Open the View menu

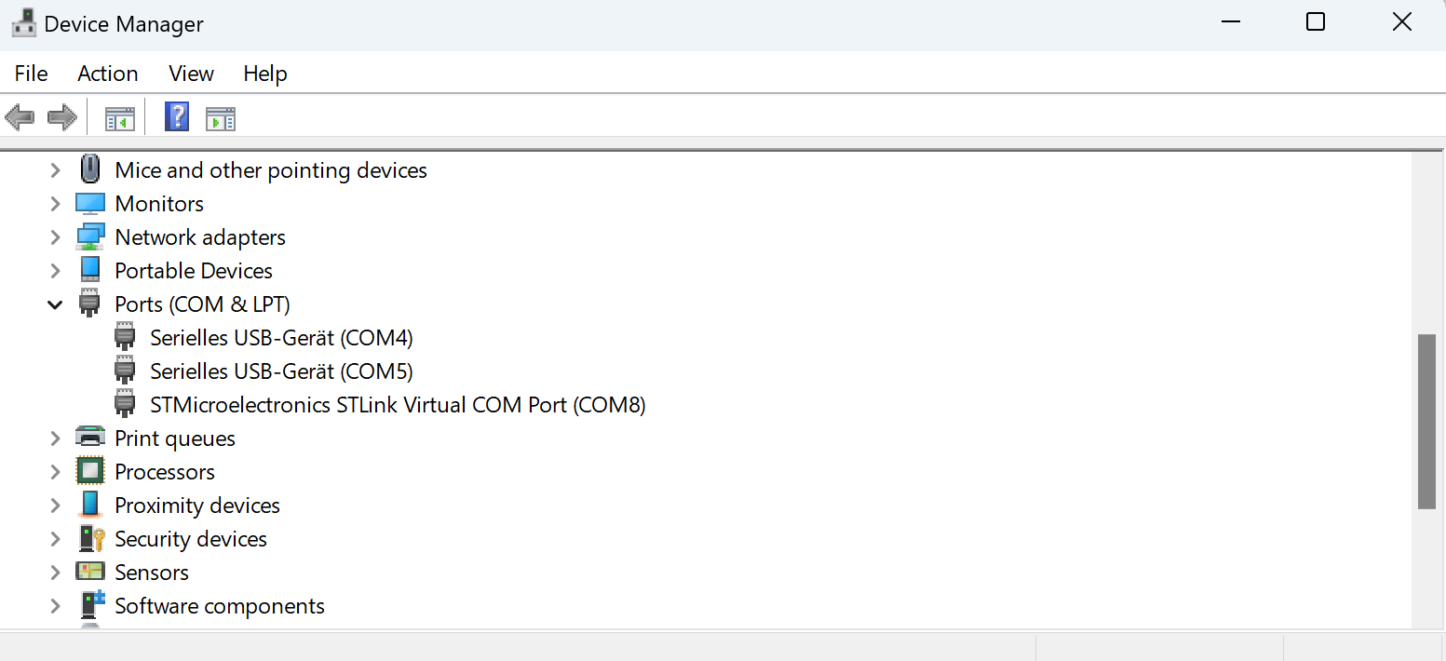click(190, 73)
